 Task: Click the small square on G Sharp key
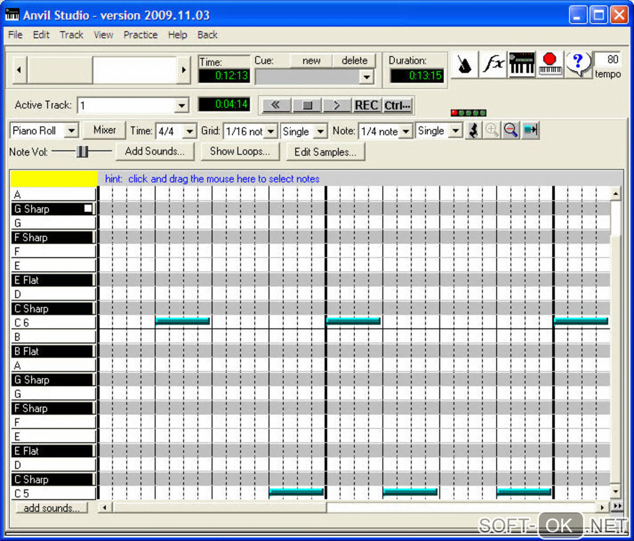coord(88,209)
